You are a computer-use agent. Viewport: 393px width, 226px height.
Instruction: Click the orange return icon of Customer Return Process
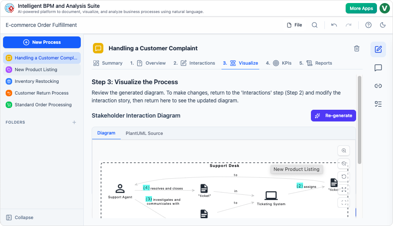pos(9,93)
